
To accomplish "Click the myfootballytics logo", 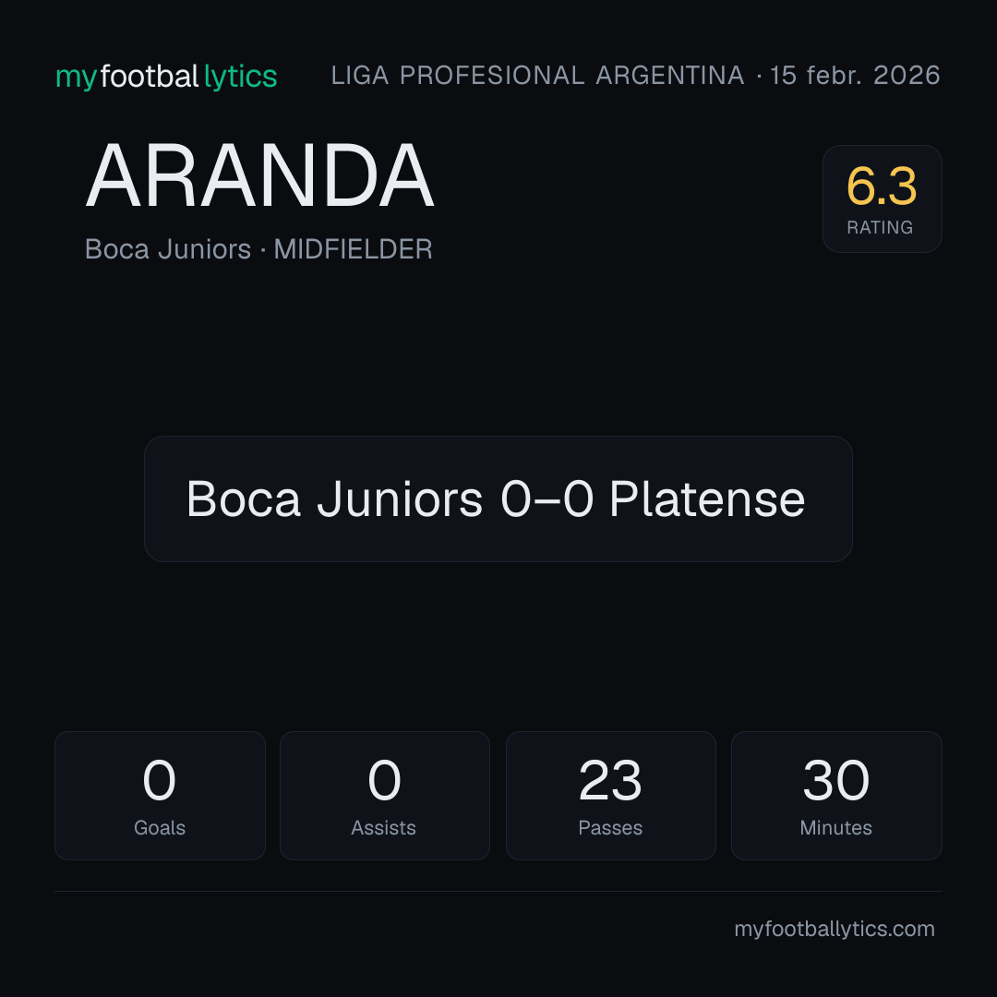I will 166,77.
